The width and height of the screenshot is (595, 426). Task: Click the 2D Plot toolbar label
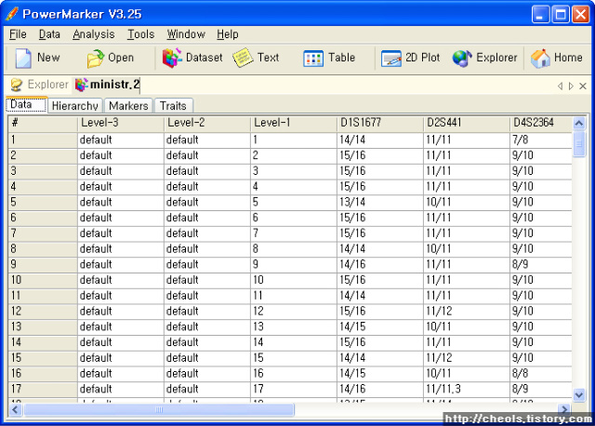422,58
